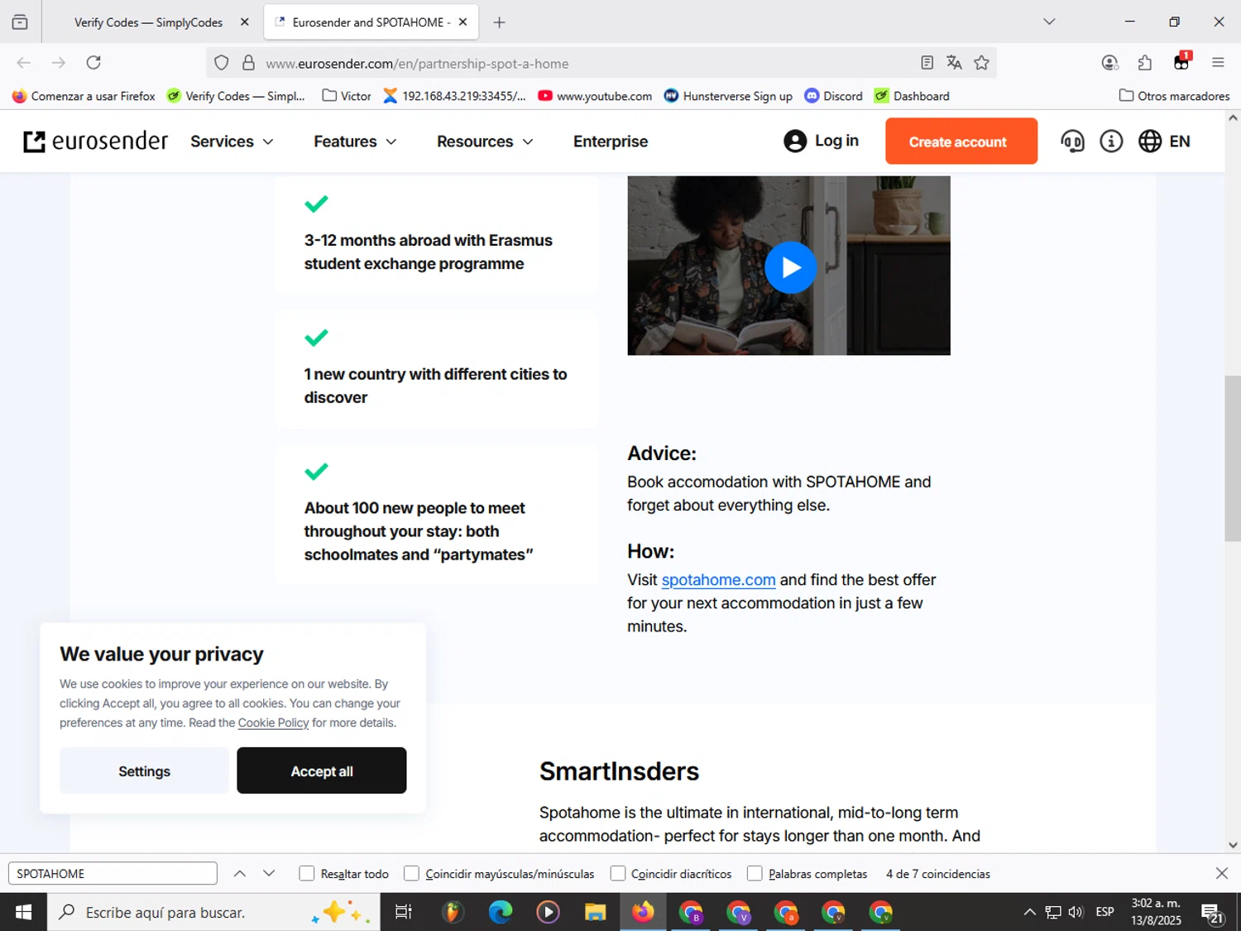Open the Discord bookmark
The image size is (1241, 931).
pyautogui.click(x=834, y=96)
